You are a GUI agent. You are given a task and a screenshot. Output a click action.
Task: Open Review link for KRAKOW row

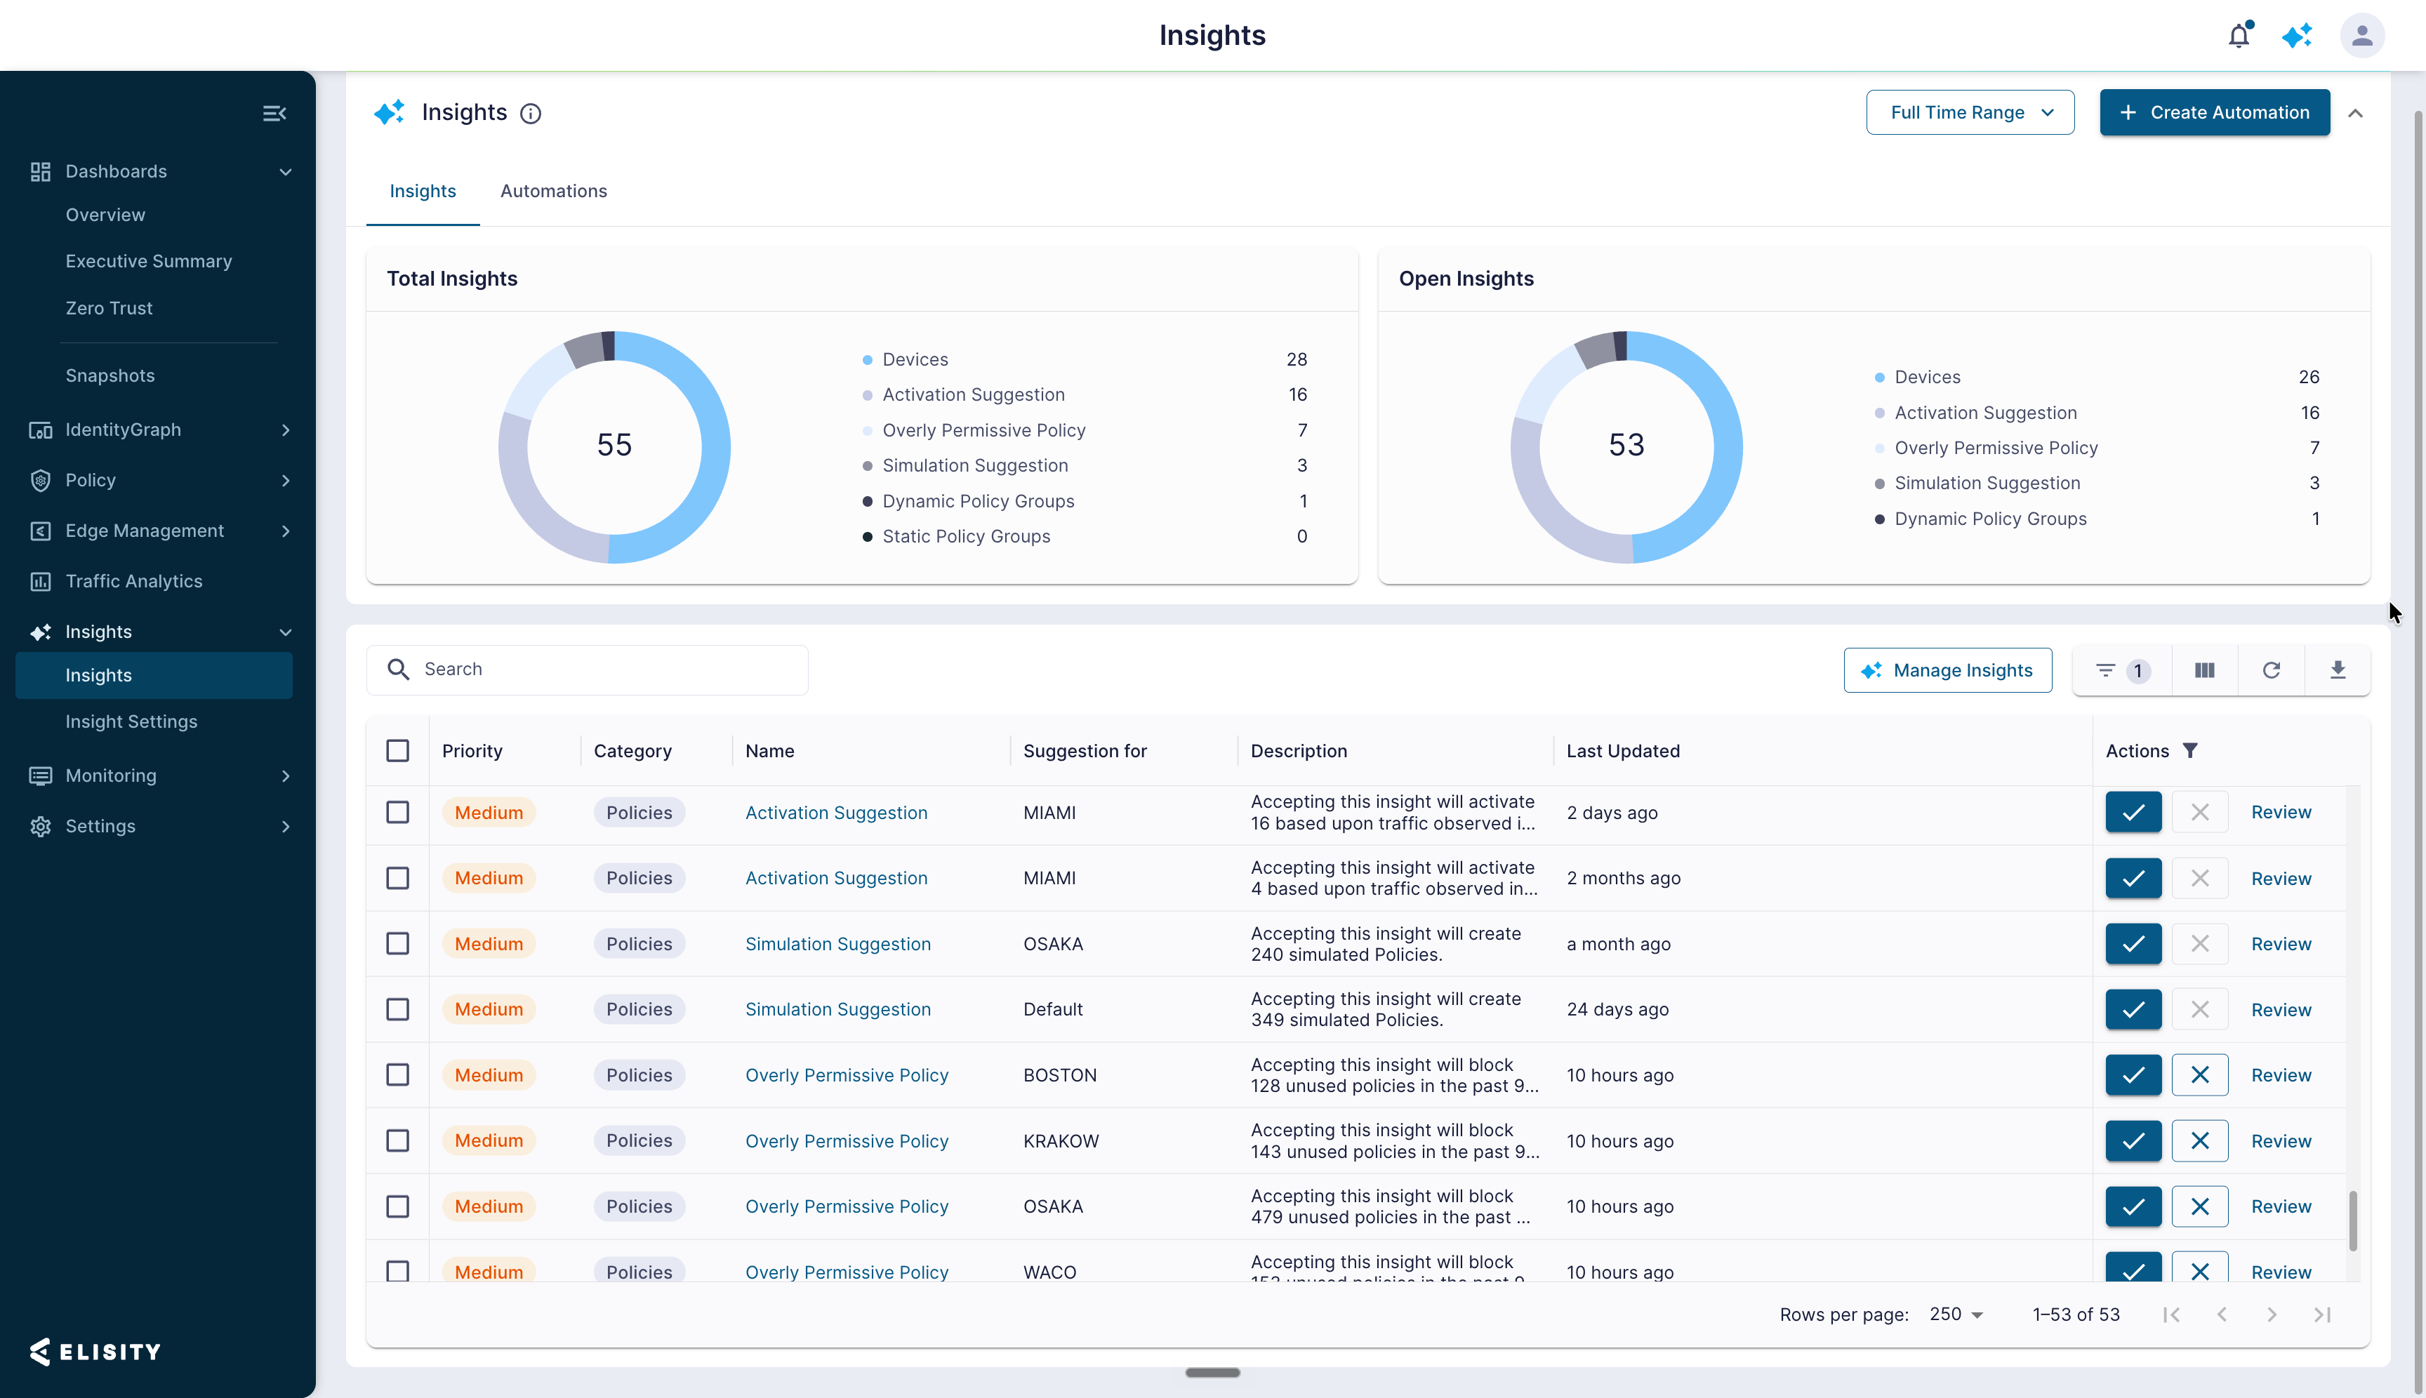2281,1140
